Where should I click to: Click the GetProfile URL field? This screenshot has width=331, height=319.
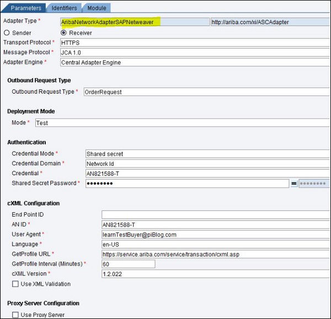tap(215, 254)
